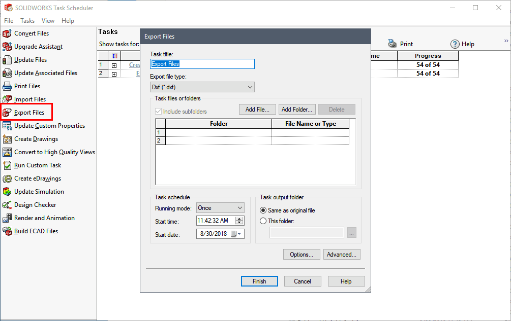Open the Tasks menu

(x=27, y=21)
